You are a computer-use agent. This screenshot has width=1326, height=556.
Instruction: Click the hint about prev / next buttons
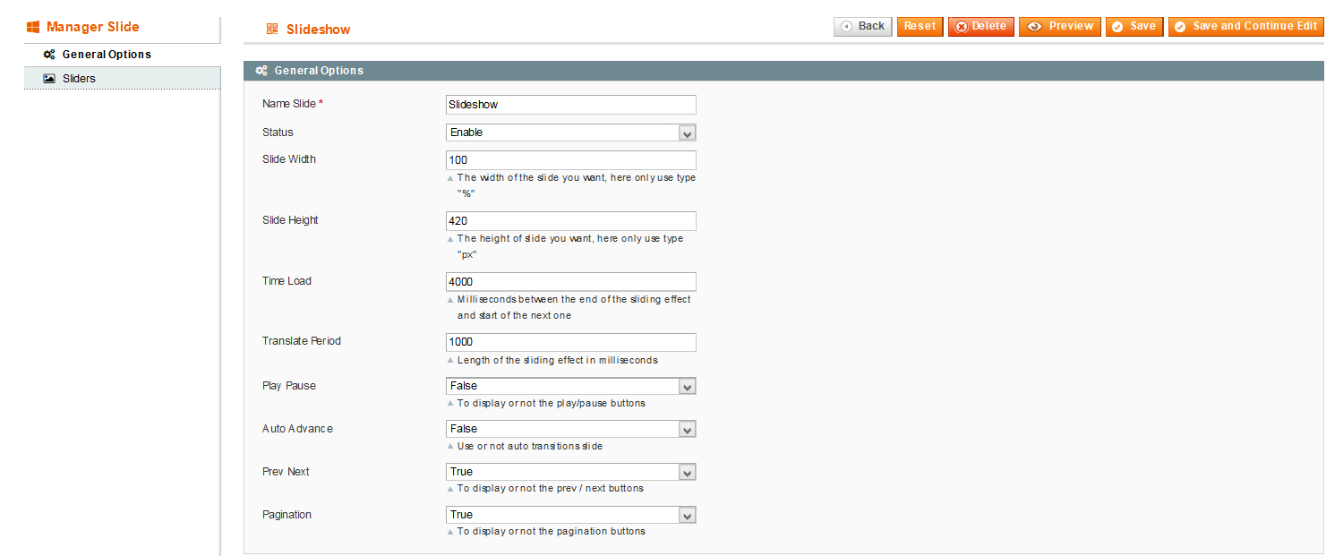550,489
